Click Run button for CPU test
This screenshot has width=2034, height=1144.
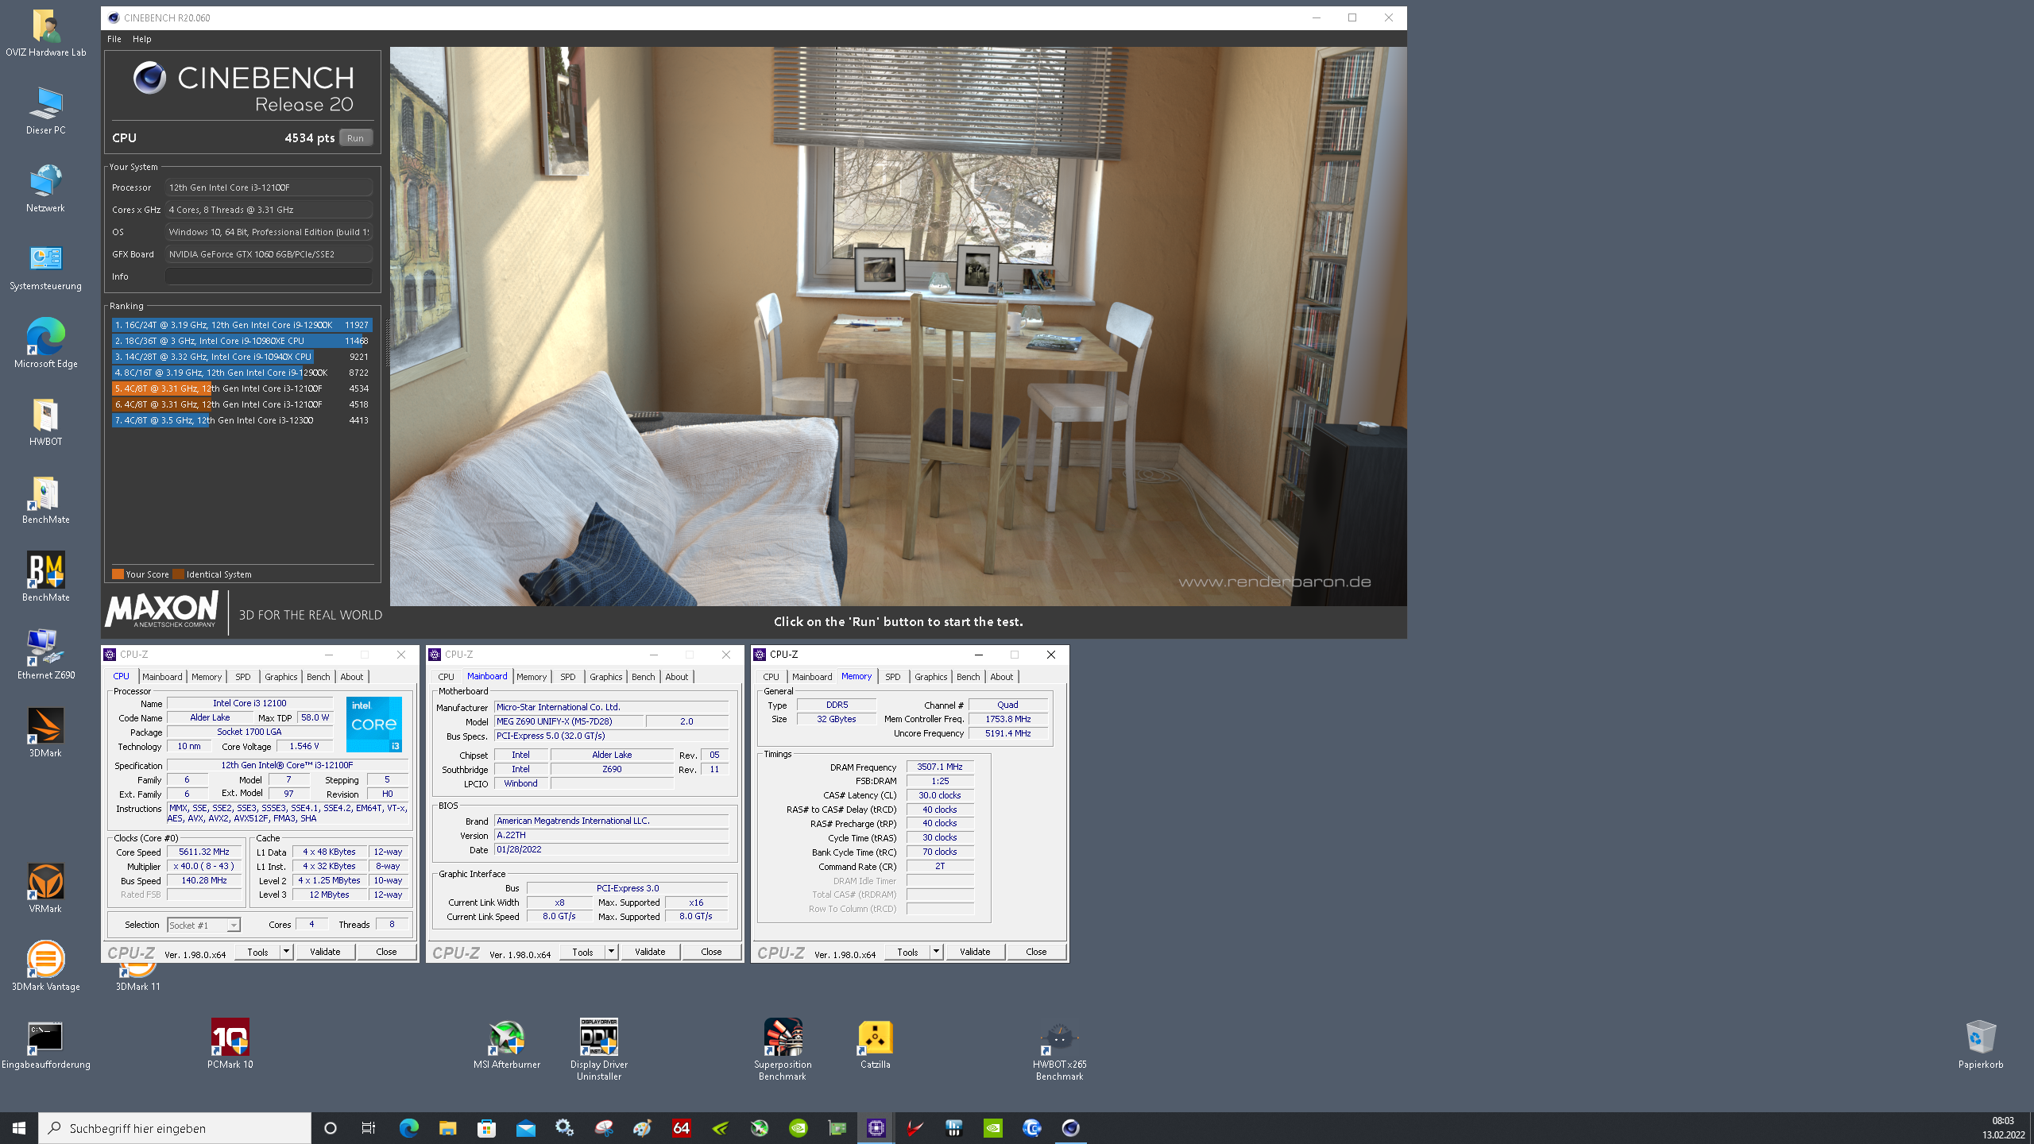pyautogui.click(x=355, y=137)
